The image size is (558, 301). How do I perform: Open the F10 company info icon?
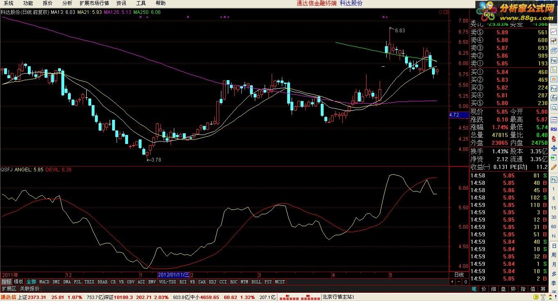pos(554,60)
